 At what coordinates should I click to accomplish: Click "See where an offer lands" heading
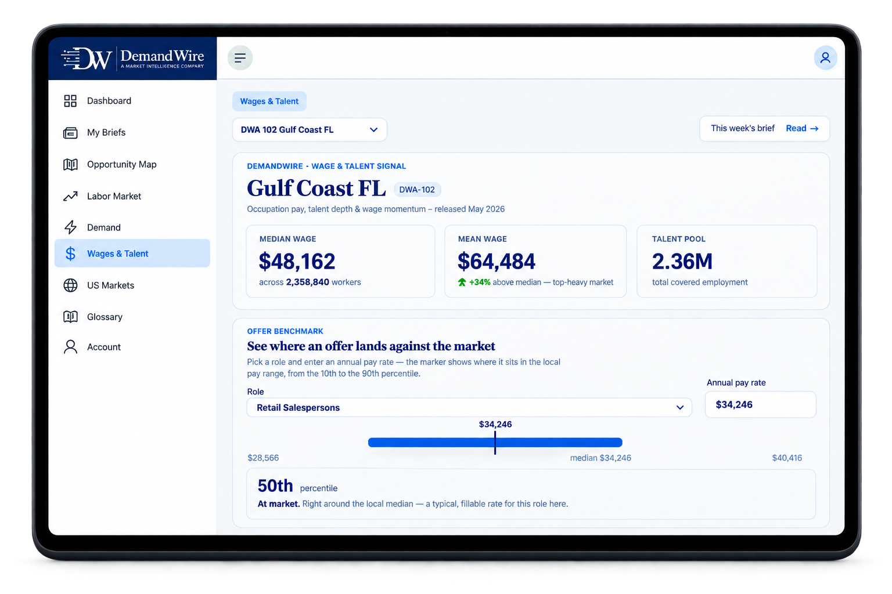(371, 346)
